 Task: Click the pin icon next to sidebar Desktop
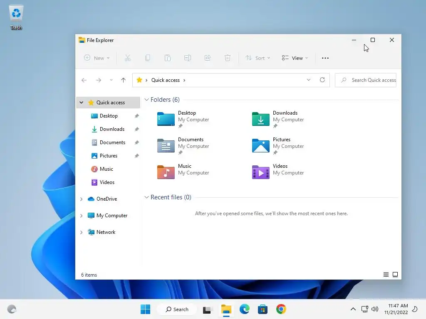(136, 116)
